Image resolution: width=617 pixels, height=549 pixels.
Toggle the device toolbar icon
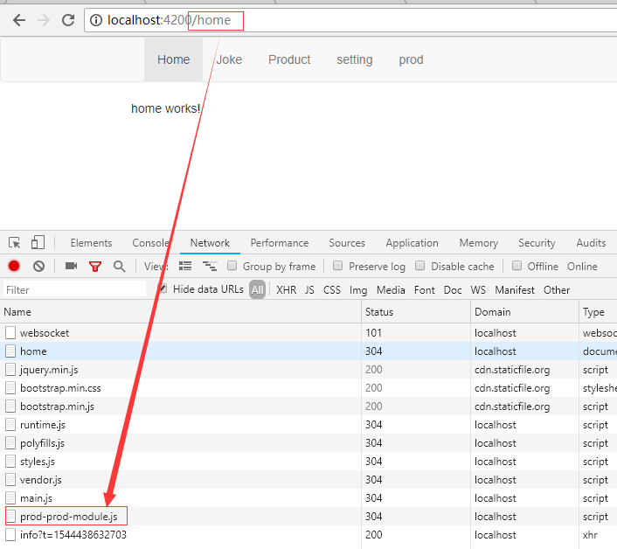point(38,243)
